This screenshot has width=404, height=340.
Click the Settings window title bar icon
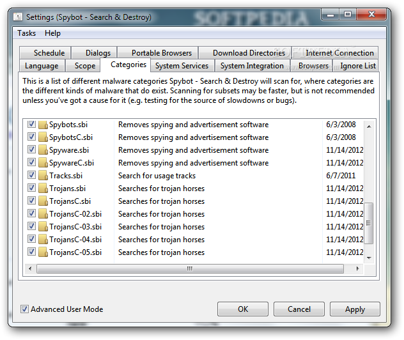(18, 17)
